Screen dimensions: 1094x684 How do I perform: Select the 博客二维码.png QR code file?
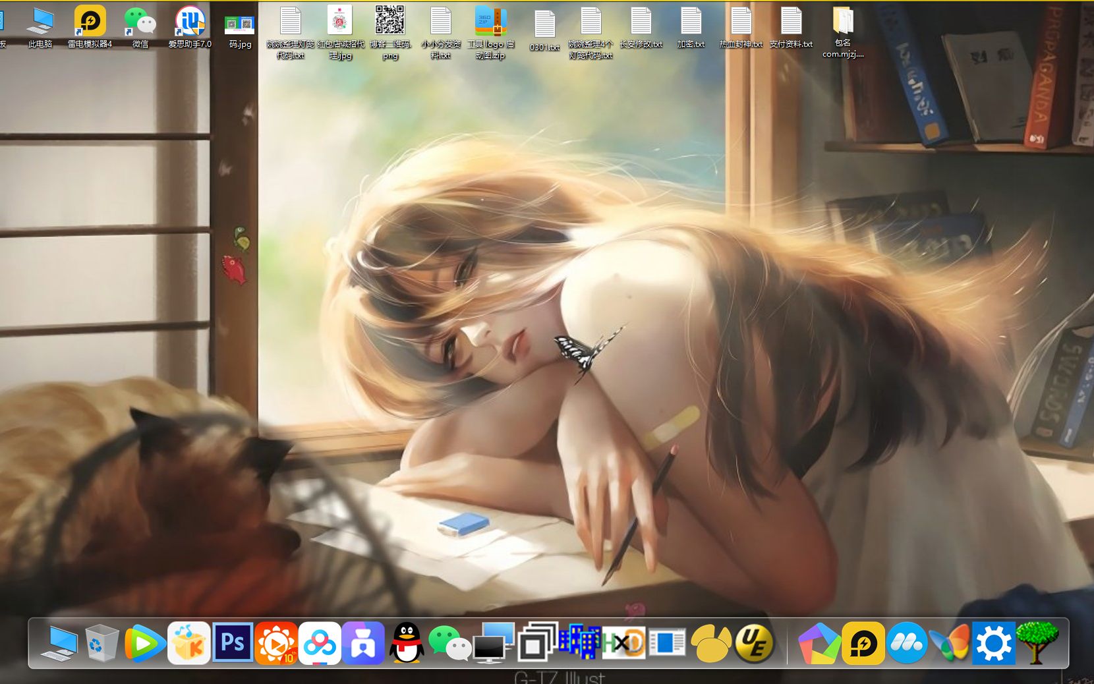390,33
